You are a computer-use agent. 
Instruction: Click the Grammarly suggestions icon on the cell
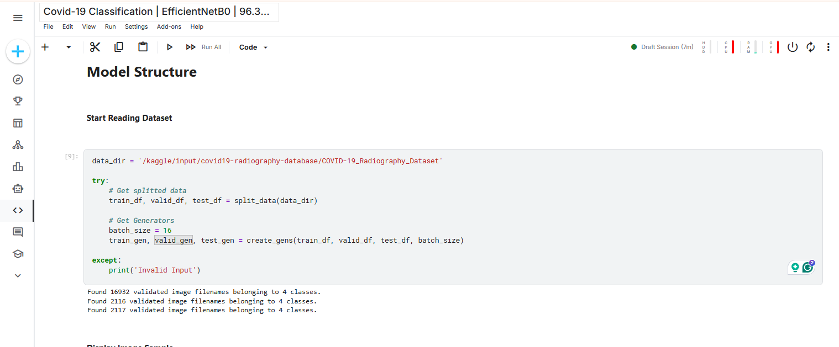[807, 267]
